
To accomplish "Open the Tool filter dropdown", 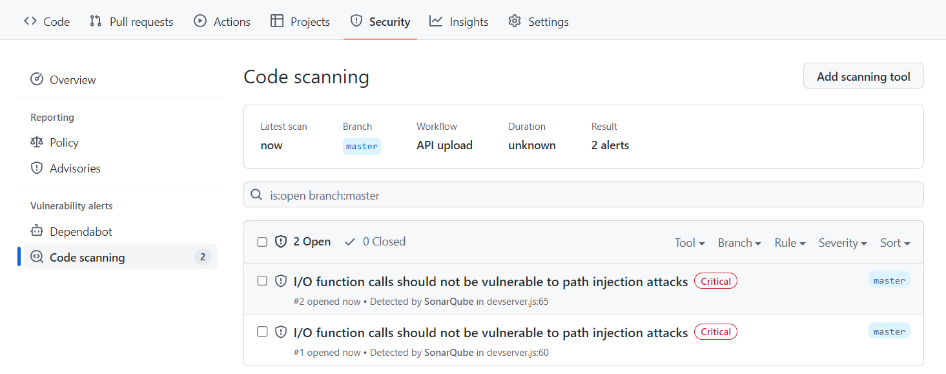I will click(689, 242).
